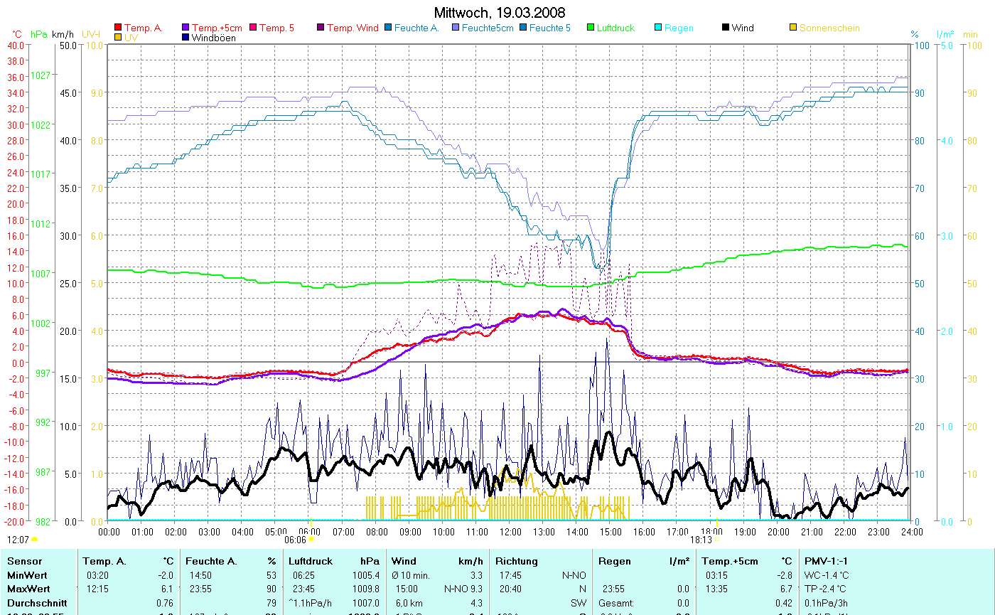Click the green Luftdruck legend marker
Viewport: 995px width, 615px height.
[x=590, y=28]
